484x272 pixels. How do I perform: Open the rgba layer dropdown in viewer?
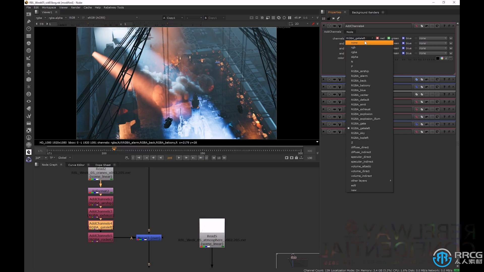tap(41, 18)
